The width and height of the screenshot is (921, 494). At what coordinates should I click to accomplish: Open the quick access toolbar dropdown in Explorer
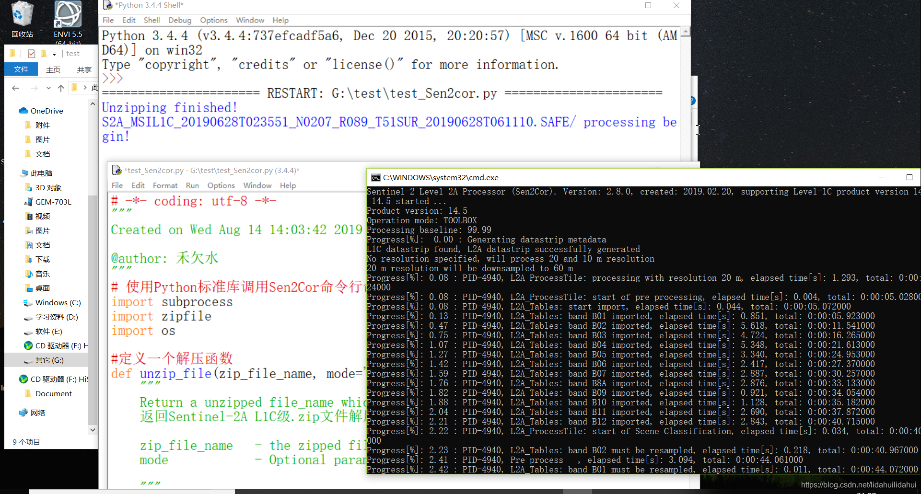(54, 54)
